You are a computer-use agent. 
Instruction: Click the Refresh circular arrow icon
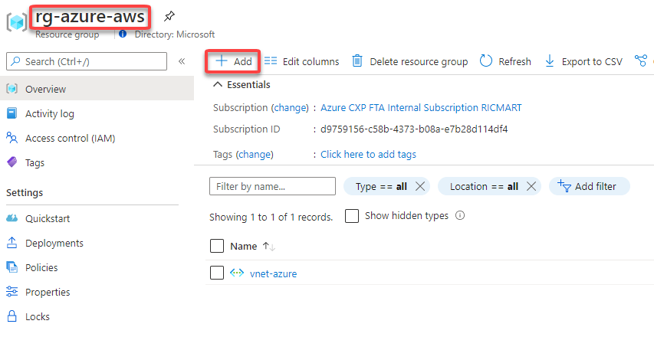pyautogui.click(x=486, y=61)
